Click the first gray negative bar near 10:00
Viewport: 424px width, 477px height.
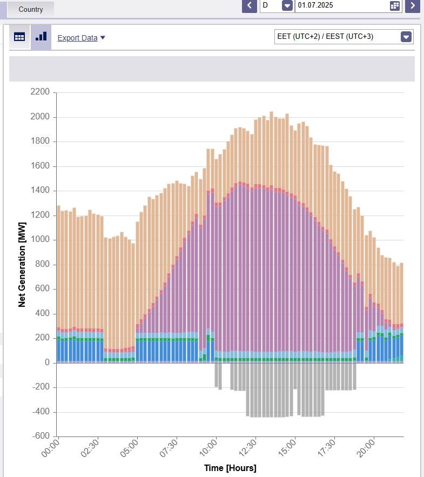(216, 374)
